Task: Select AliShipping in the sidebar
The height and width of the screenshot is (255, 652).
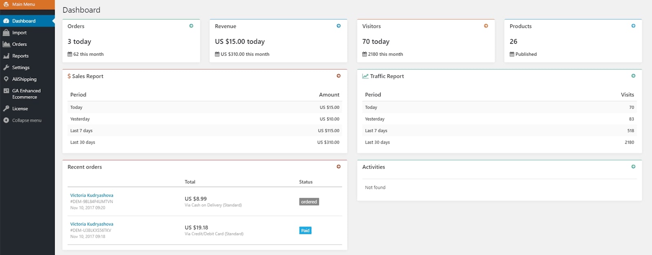Action: point(24,79)
